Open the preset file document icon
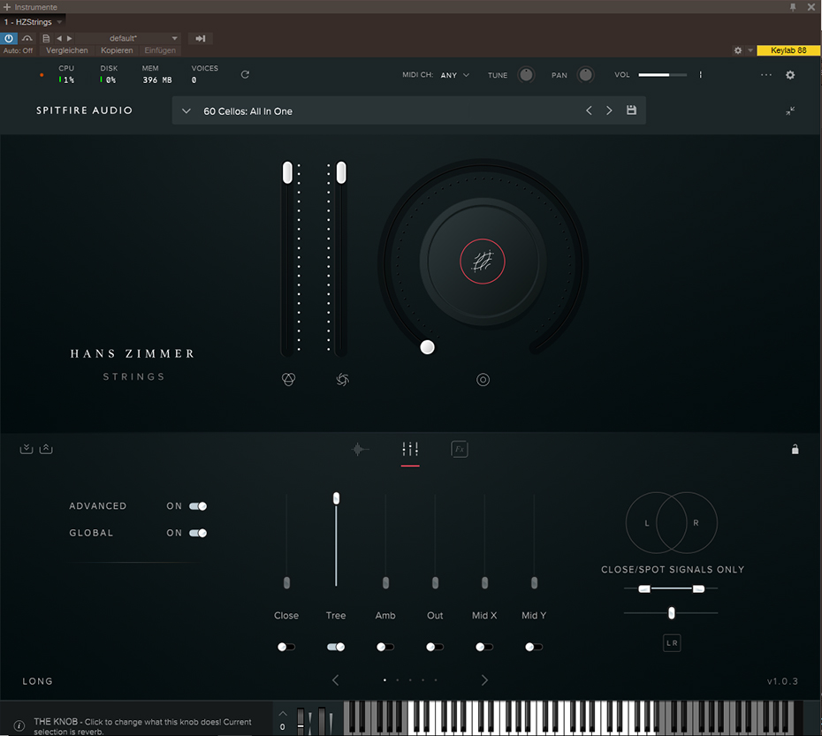 tap(46, 38)
